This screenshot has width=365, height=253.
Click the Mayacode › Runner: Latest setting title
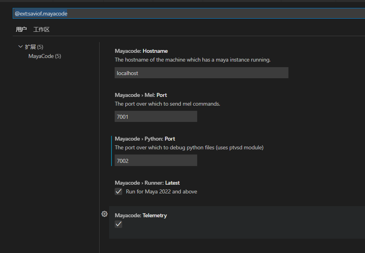click(147, 183)
